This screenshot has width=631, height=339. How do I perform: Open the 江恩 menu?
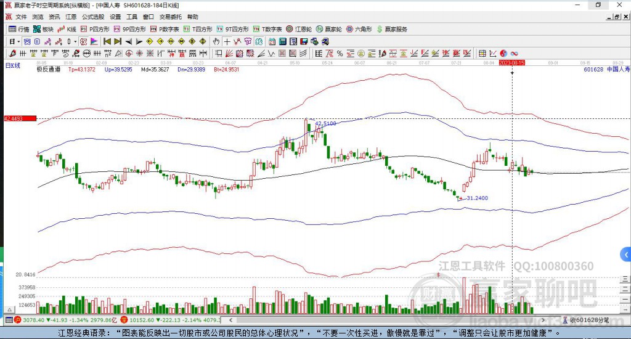click(x=71, y=17)
